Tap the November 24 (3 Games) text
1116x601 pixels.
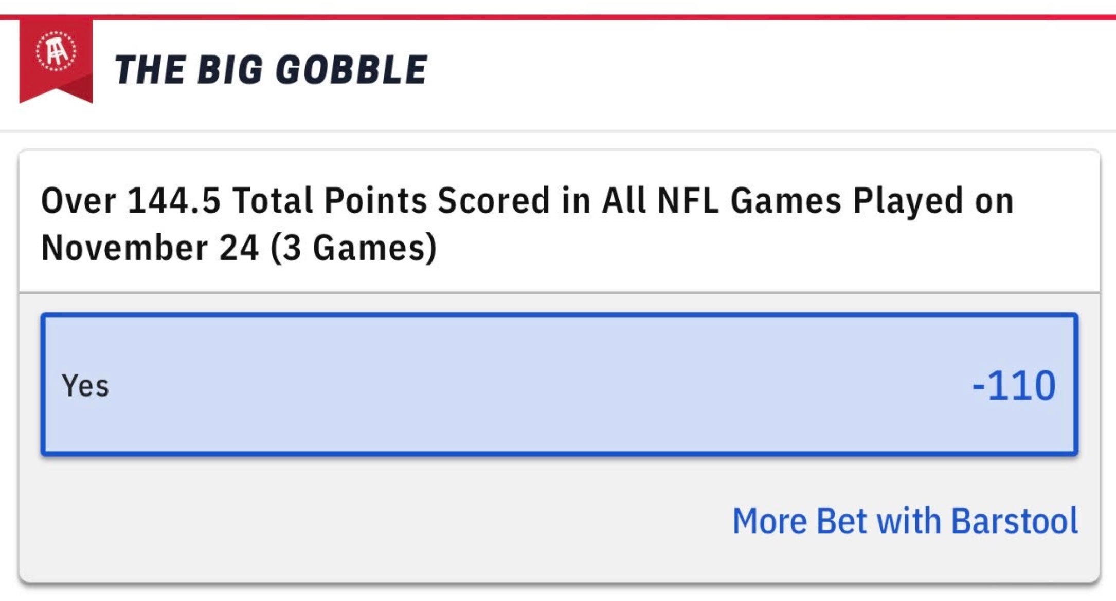tap(239, 248)
